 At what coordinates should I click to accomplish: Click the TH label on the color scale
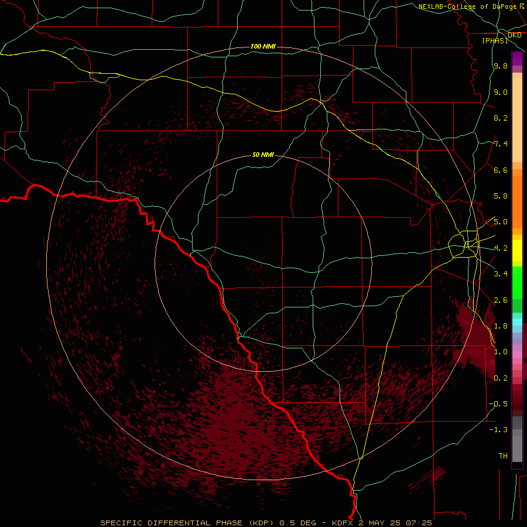coord(503,456)
